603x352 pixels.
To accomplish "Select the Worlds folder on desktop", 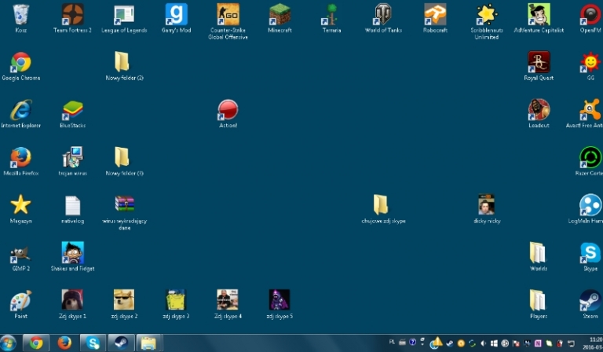I will click(x=538, y=253).
